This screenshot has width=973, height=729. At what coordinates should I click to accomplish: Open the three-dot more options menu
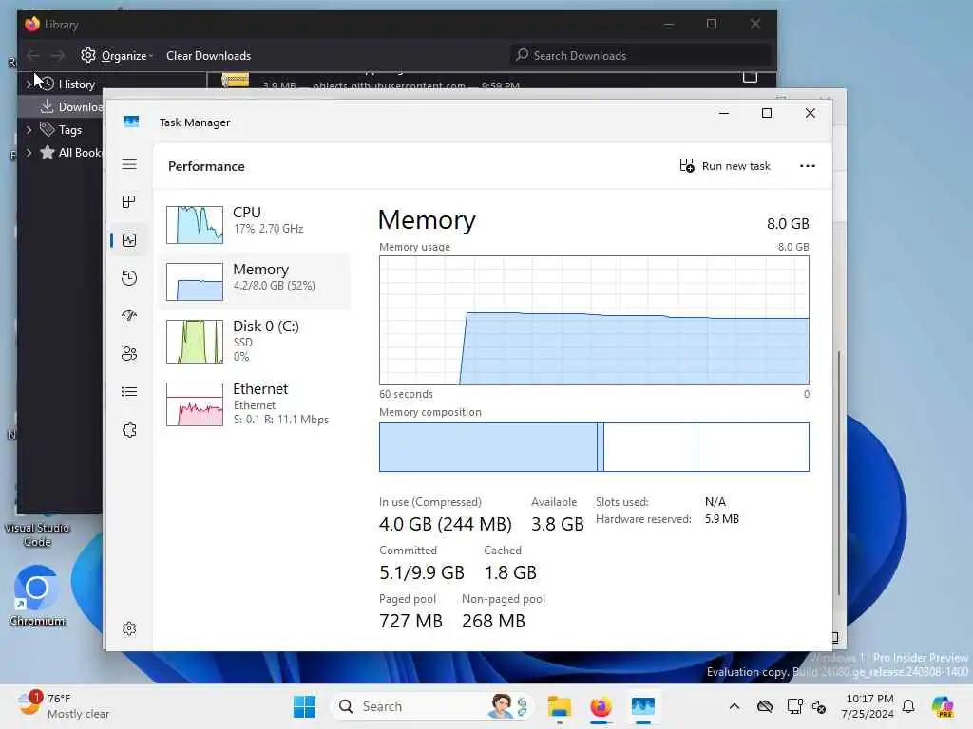click(808, 166)
